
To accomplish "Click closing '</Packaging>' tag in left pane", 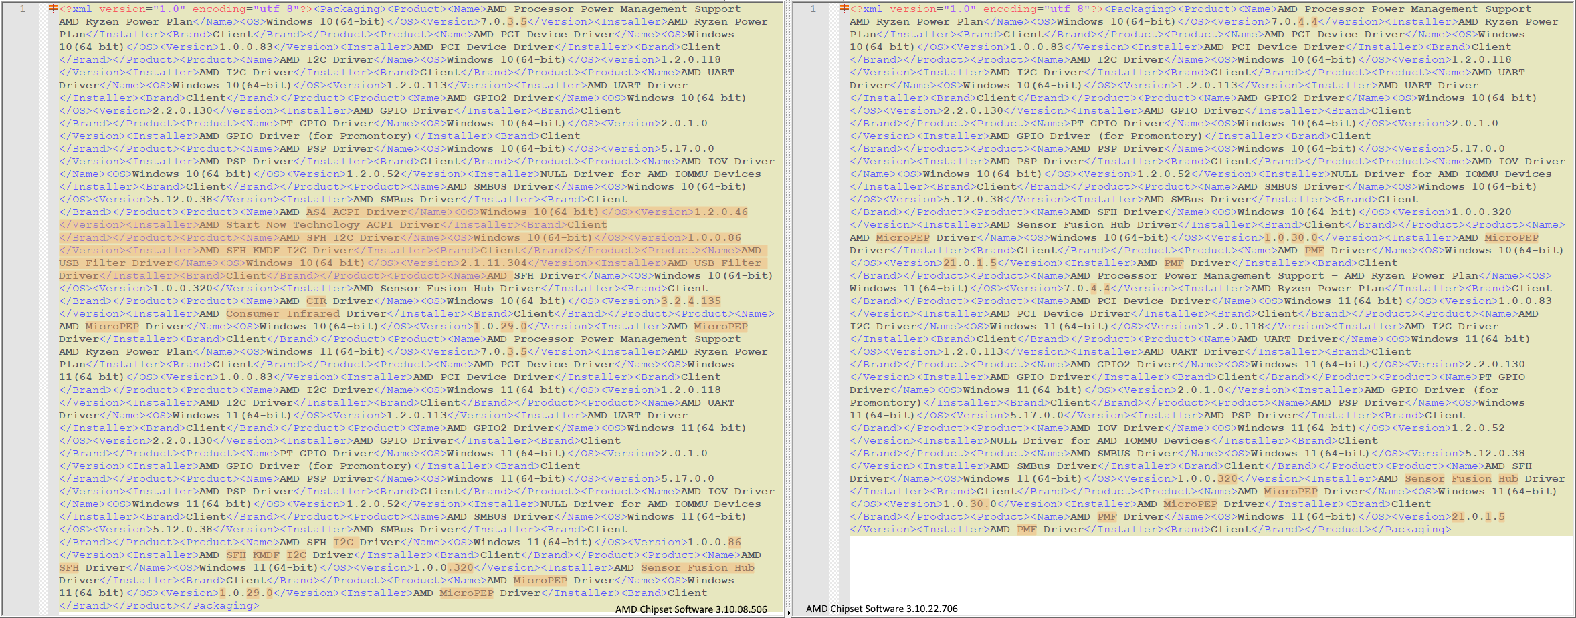I will 219,605.
